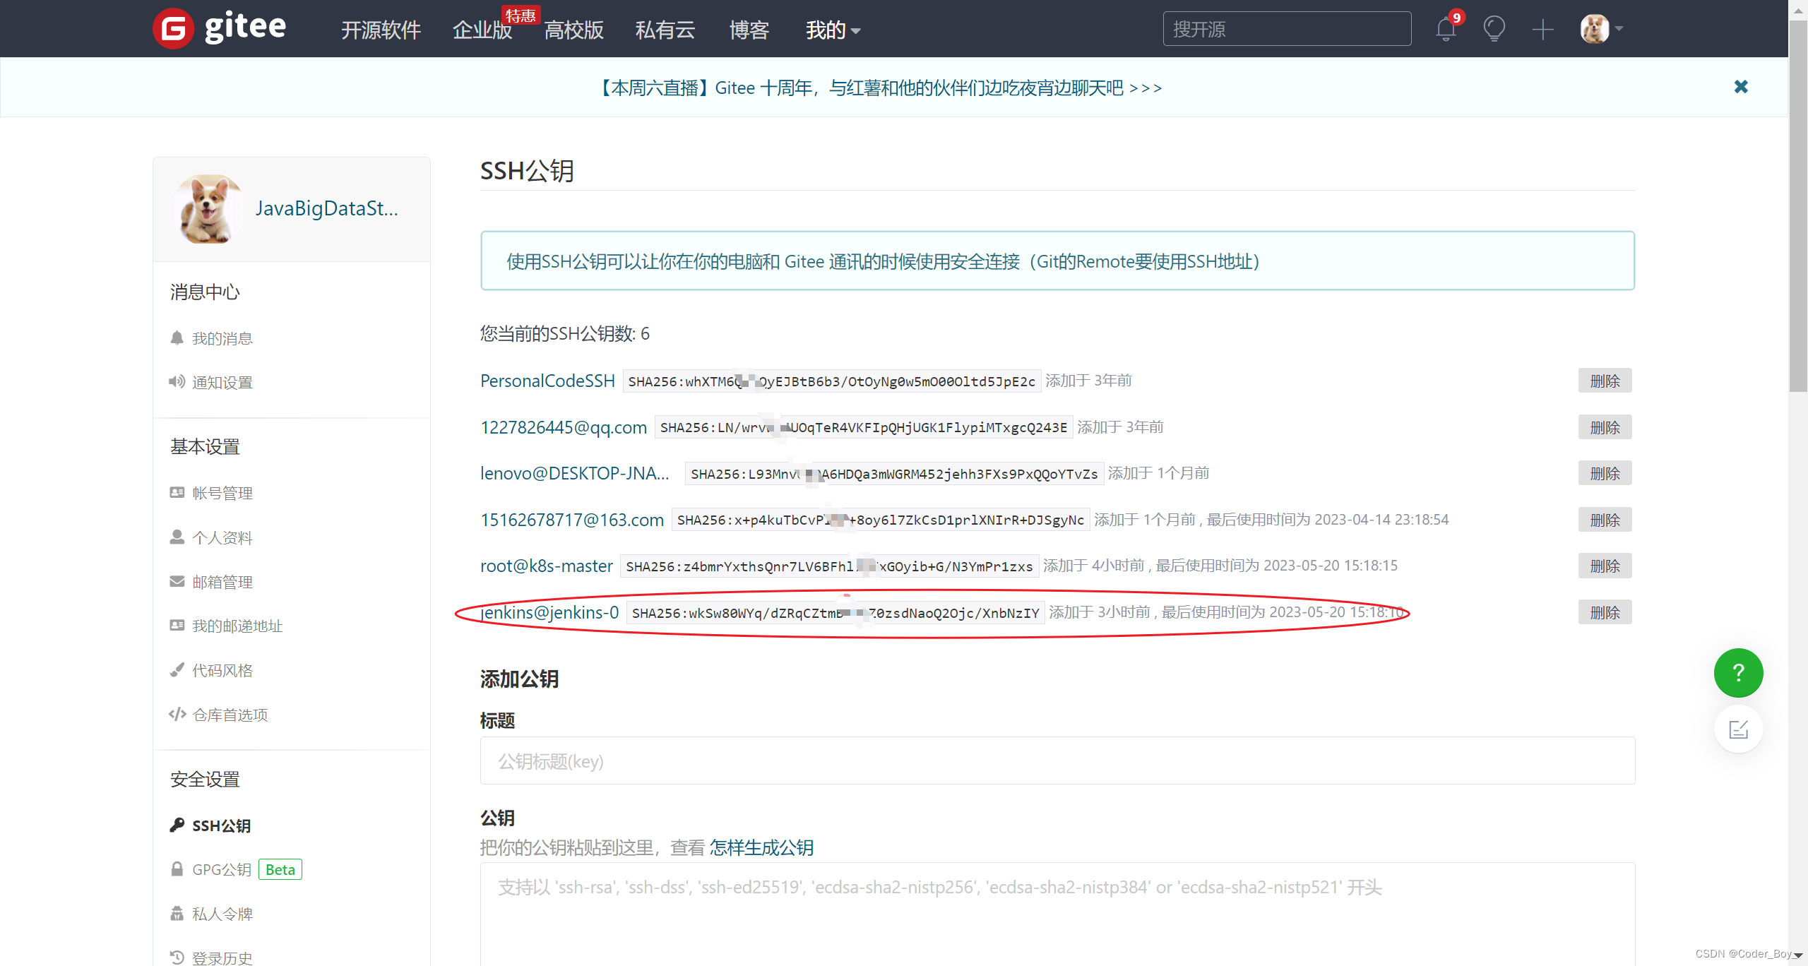Focus the 搜开源 search box

[x=1287, y=29]
